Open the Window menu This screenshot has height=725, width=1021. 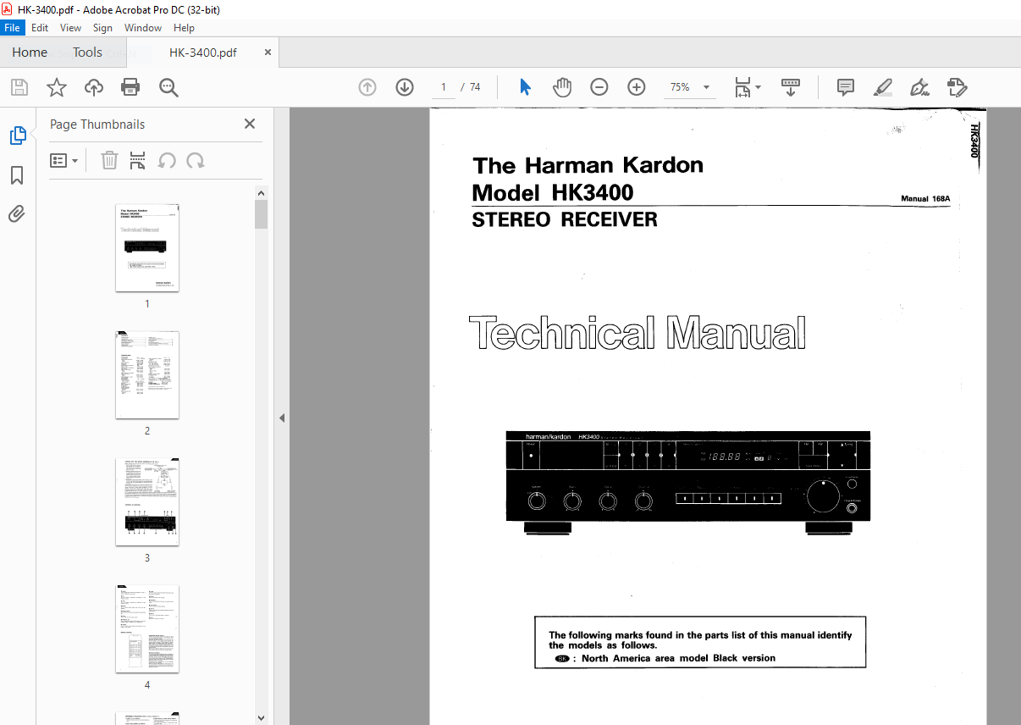(x=143, y=28)
